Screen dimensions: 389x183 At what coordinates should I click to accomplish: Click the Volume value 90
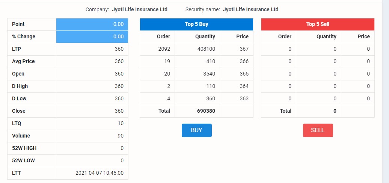[121, 136]
